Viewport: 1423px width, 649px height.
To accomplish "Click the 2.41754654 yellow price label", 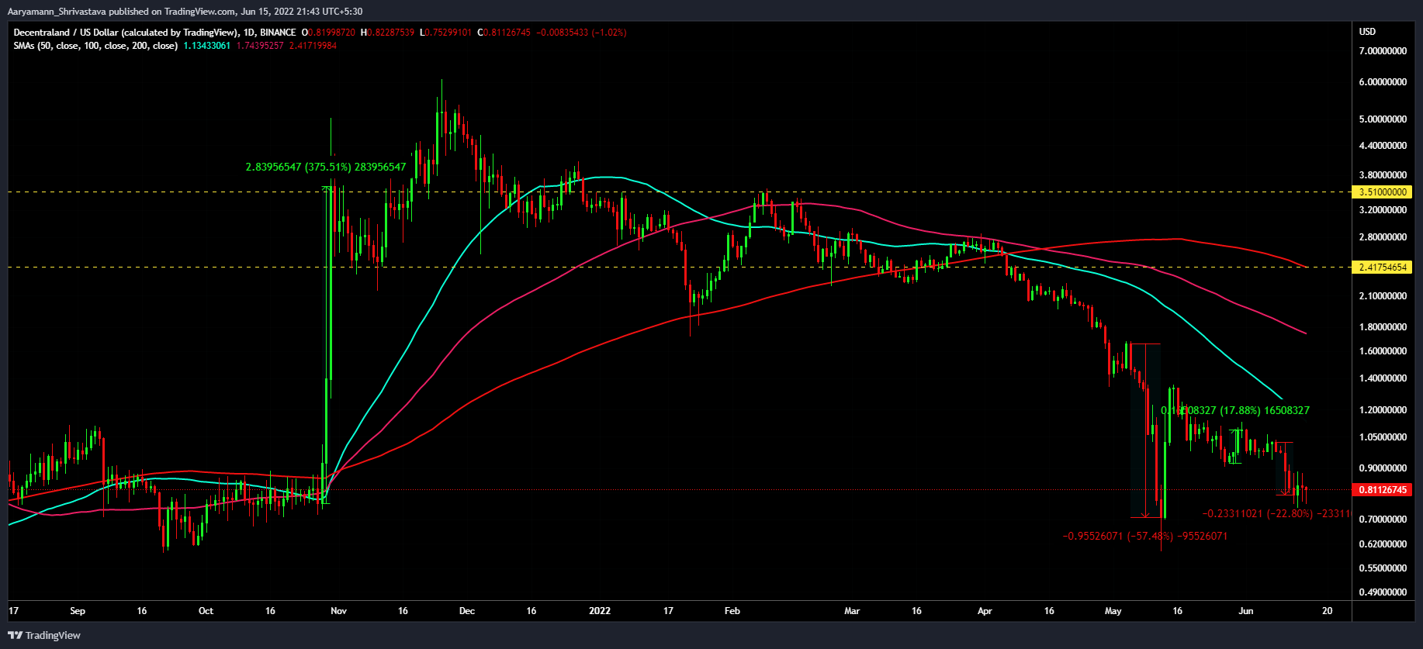I will tap(1382, 267).
